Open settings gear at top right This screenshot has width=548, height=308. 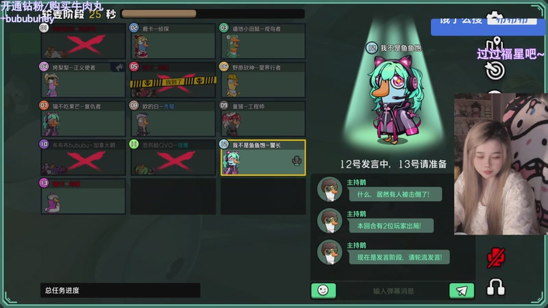click(495, 14)
